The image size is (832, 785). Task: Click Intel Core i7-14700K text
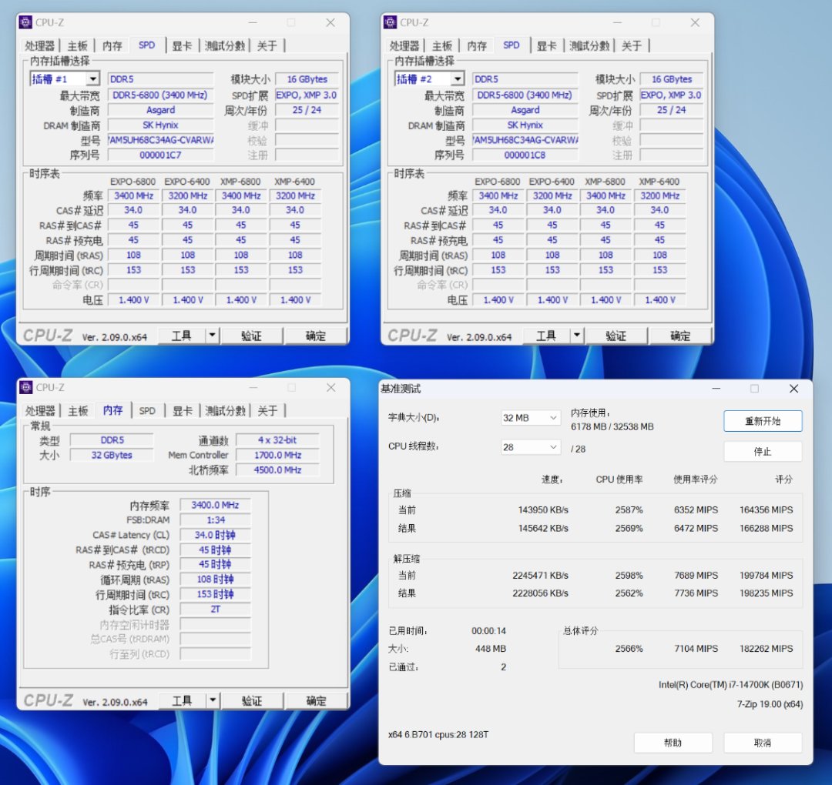(730, 684)
